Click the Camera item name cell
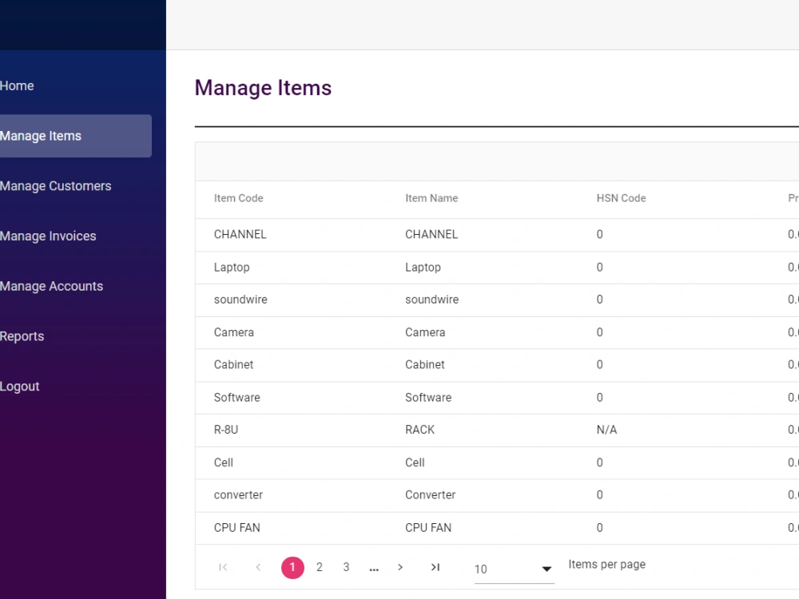The height and width of the screenshot is (599, 799). (x=426, y=332)
